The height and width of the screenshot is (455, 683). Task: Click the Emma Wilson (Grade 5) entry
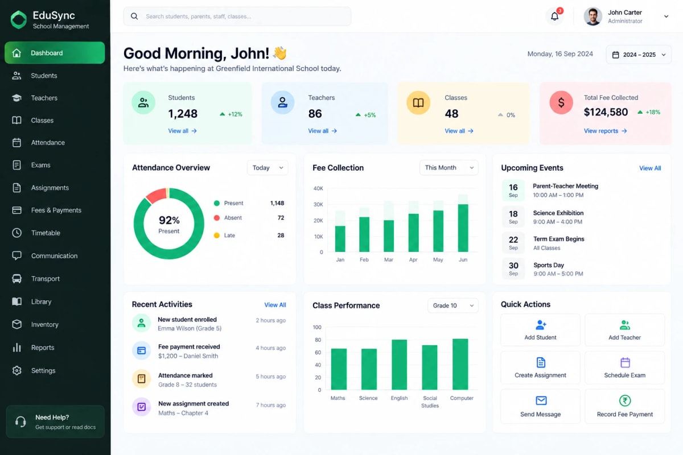point(190,329)
